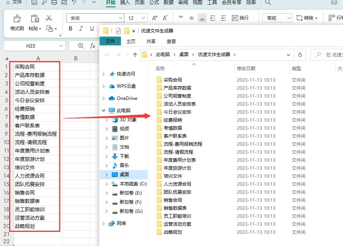Screen dimensions: 343x246
Task: Click the wrap text 换行 button
Action: [240, 18]
